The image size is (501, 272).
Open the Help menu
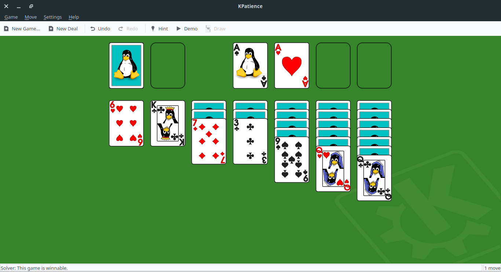pos(74,17)
